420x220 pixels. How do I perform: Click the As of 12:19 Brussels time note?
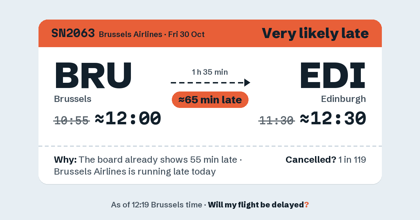pos(156,205)
